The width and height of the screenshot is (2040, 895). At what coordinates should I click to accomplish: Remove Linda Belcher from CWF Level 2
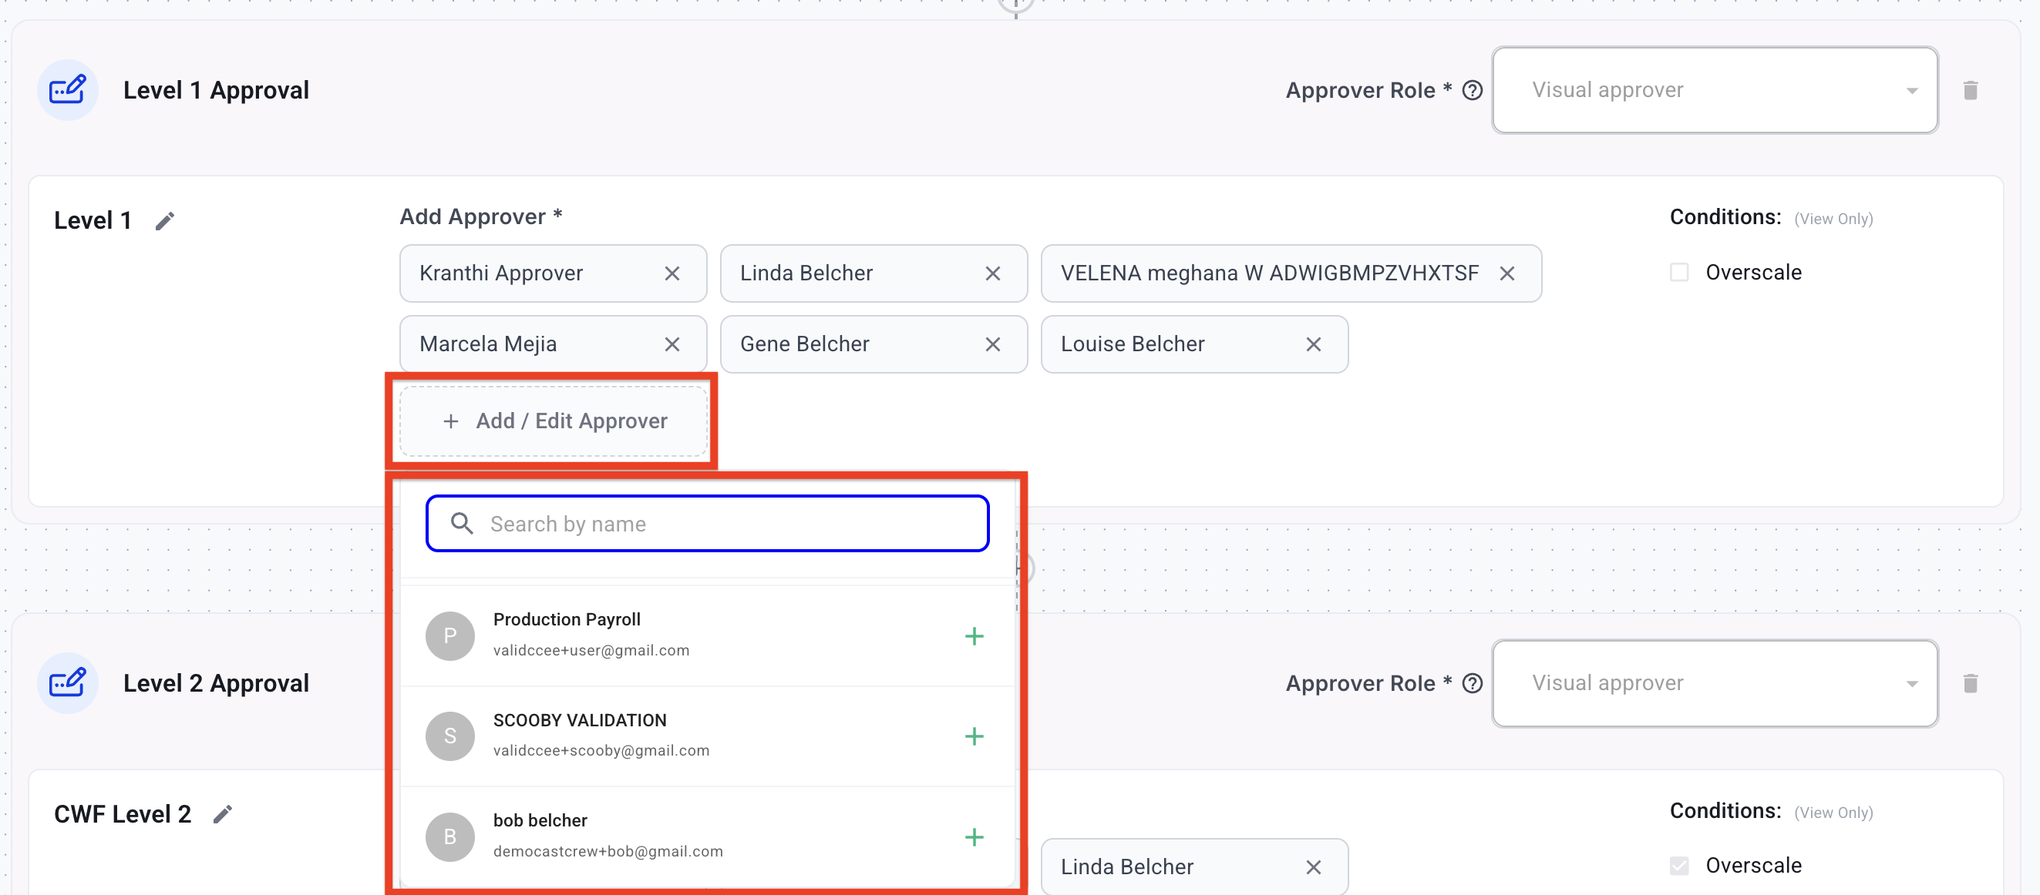point(1314,867)
